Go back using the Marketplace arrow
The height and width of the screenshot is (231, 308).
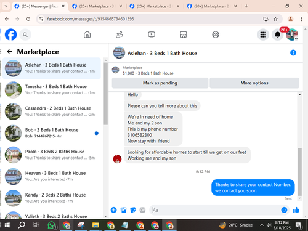10,52
